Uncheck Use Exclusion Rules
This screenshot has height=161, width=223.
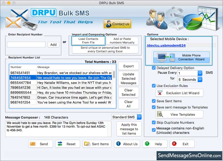(153, 86)
